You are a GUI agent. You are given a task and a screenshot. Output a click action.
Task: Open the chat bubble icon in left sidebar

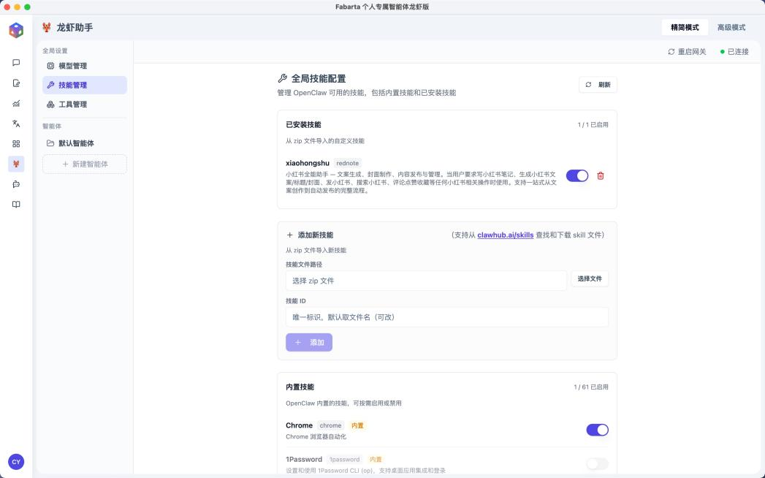tap(16, 63)
